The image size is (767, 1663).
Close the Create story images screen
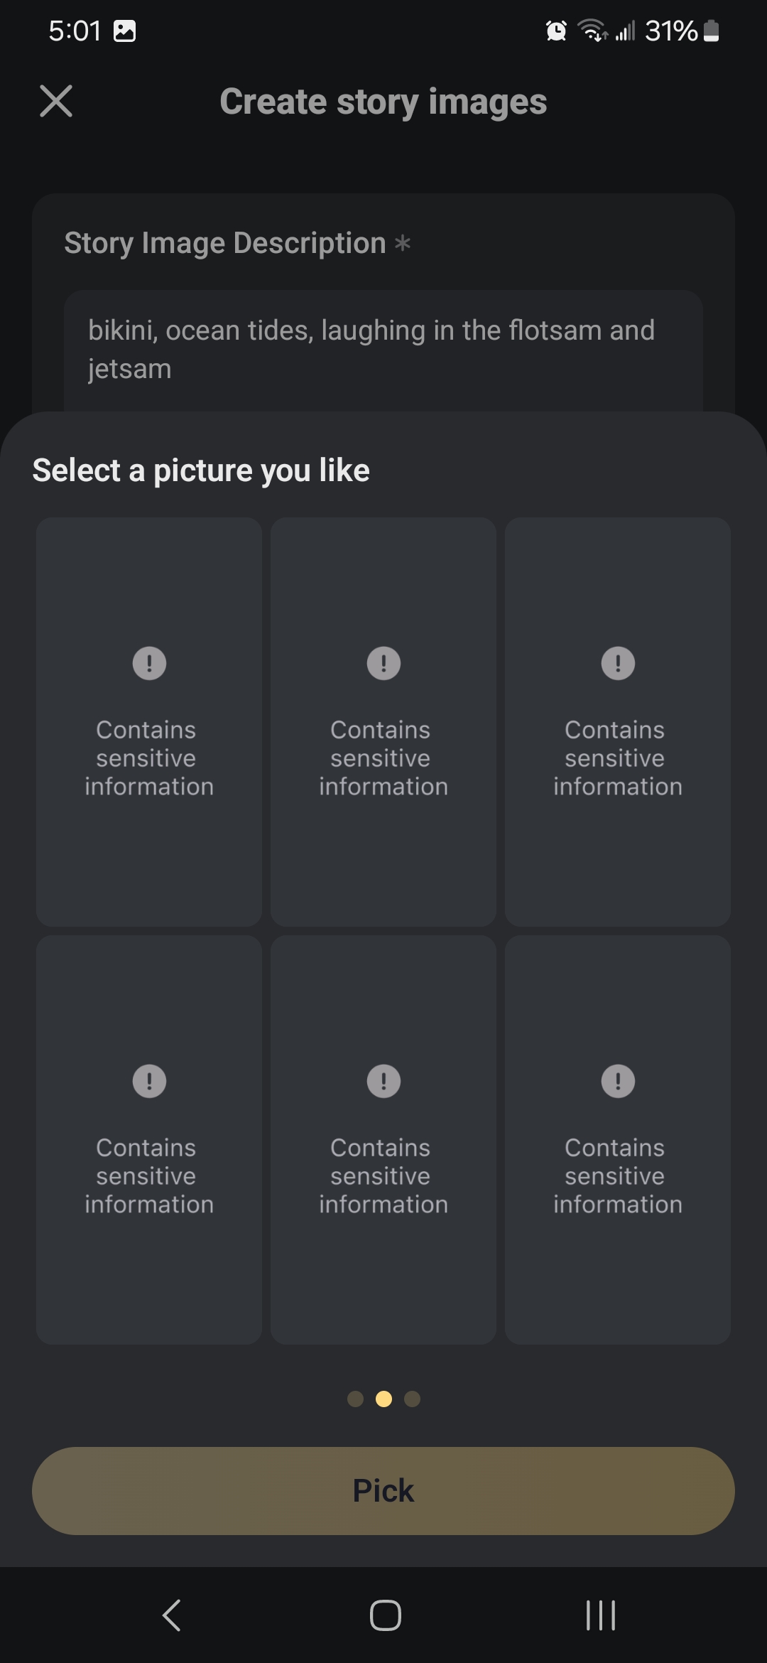pyautogui.click(x=56, y=101)
